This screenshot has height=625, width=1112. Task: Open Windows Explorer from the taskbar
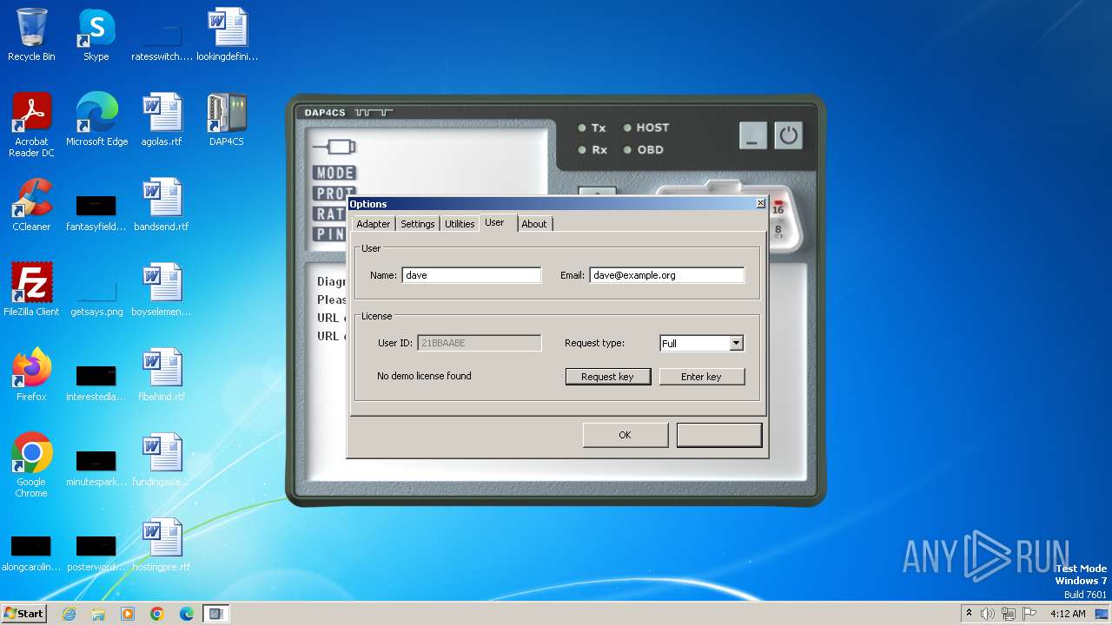tap(98, 614)
